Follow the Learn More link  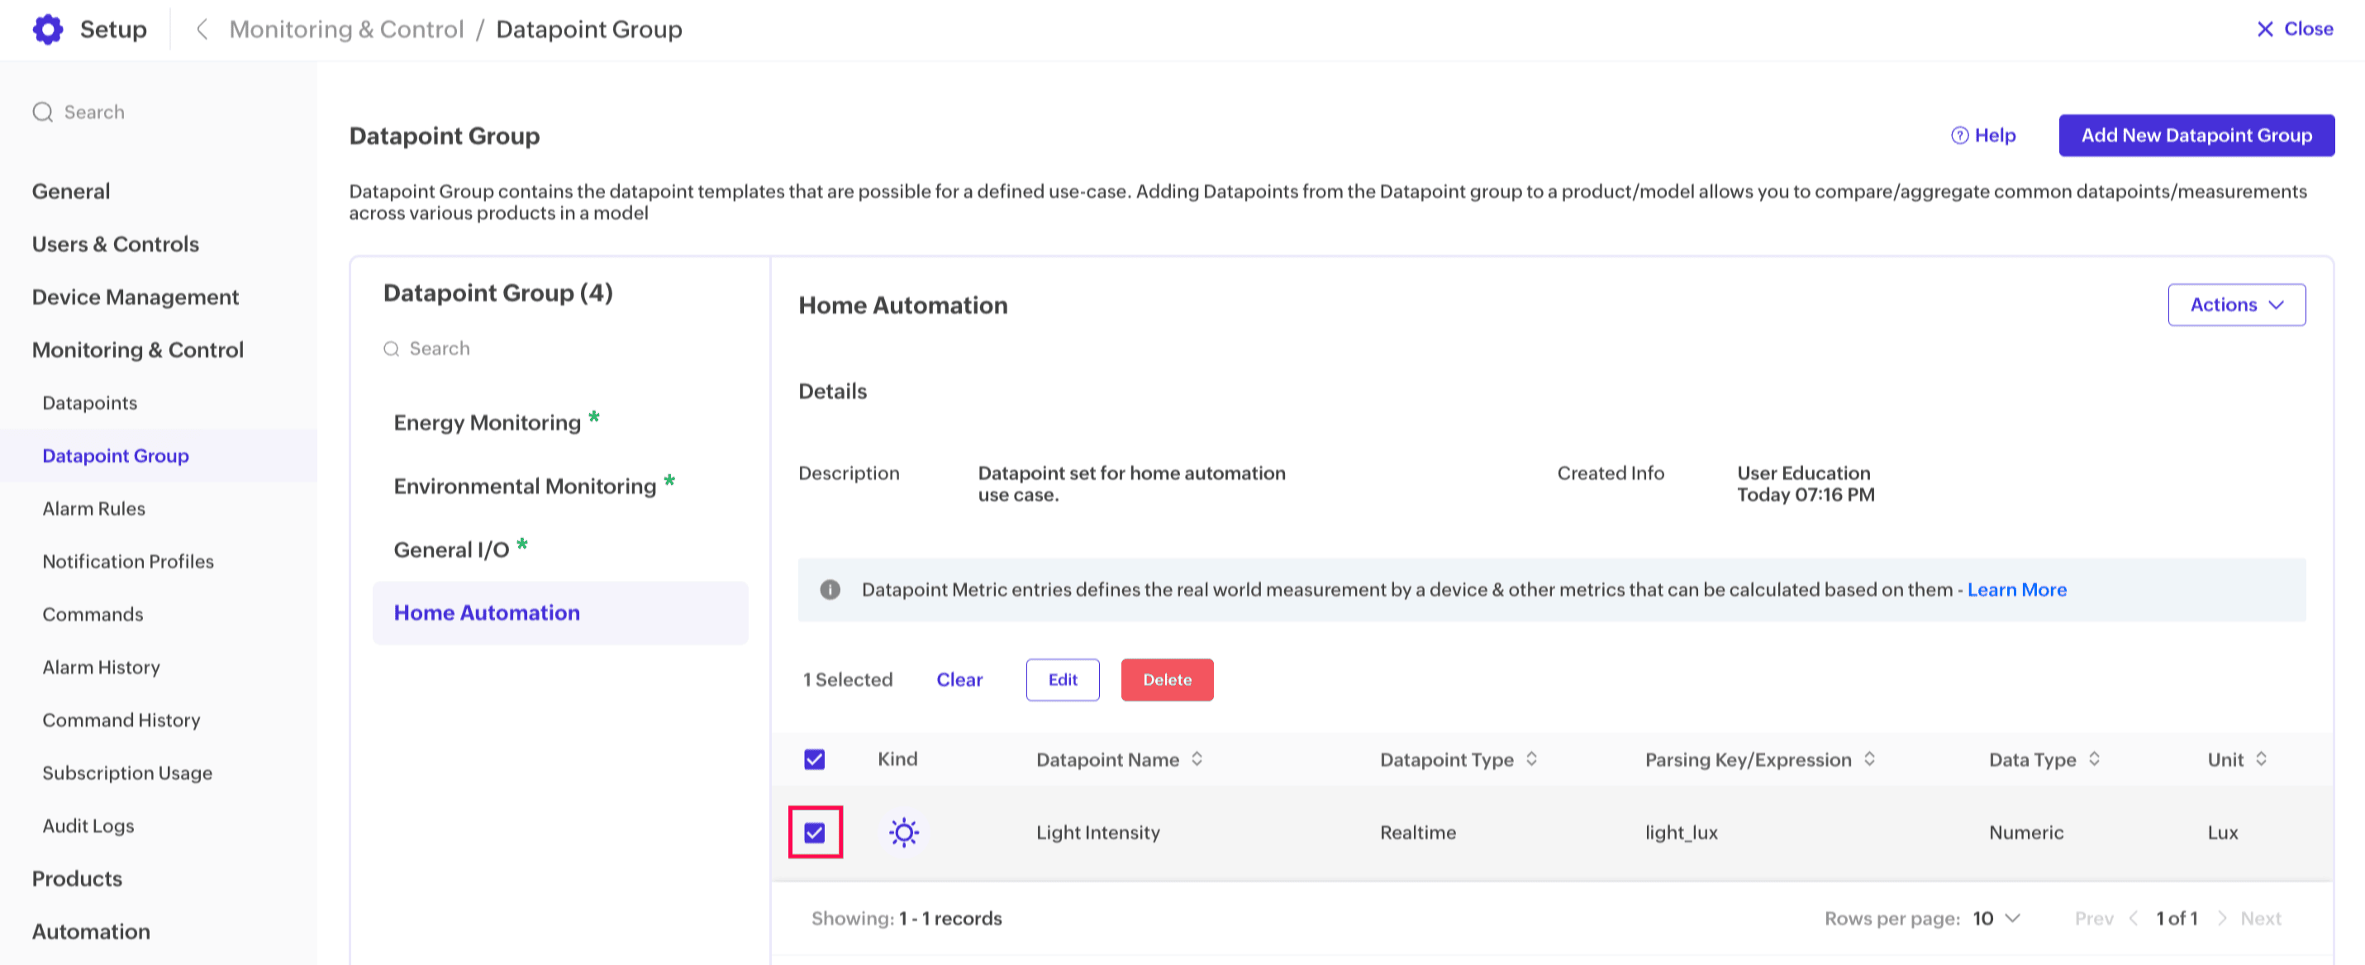pyautogui.click(x=2016, y=589)
